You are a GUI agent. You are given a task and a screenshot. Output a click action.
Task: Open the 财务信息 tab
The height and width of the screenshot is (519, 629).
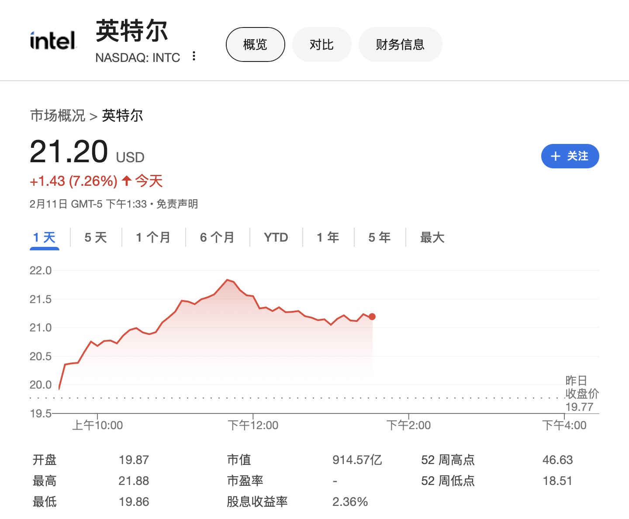point(400,44)
